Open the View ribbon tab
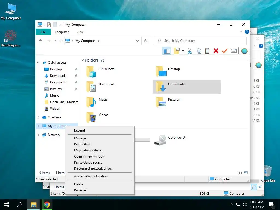The width and height of the screenshot is (280, 210). click(80, 32)
